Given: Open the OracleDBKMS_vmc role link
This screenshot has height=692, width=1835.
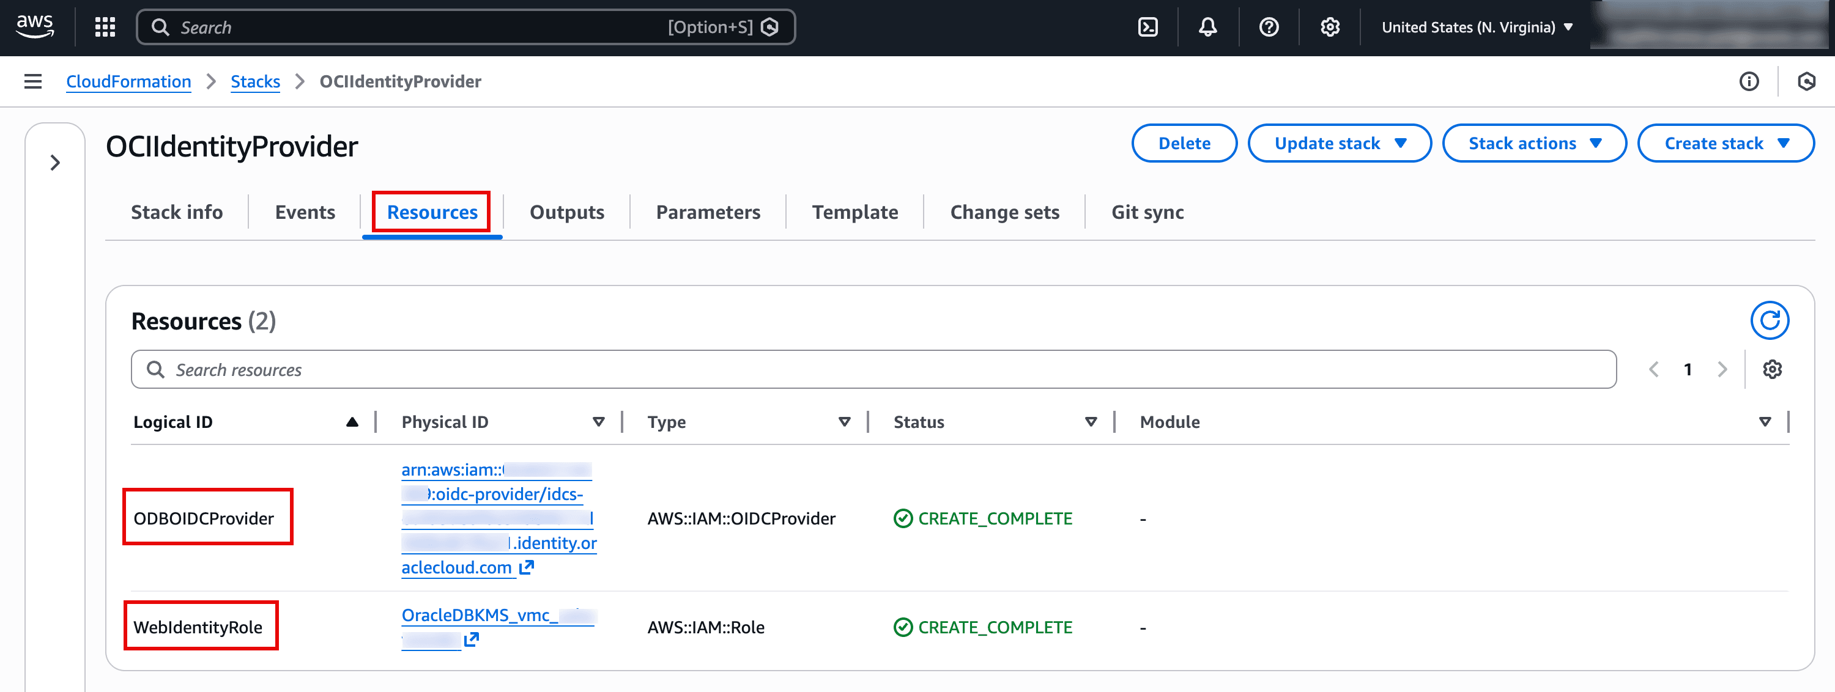Looking at the screenshot, I should (497, 627).
